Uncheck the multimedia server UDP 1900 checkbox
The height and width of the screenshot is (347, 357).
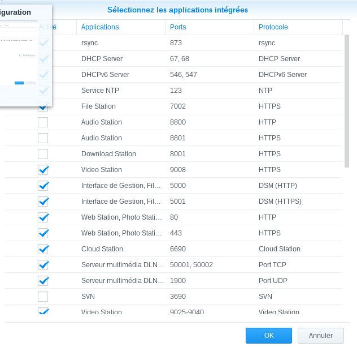click(43, 281)
